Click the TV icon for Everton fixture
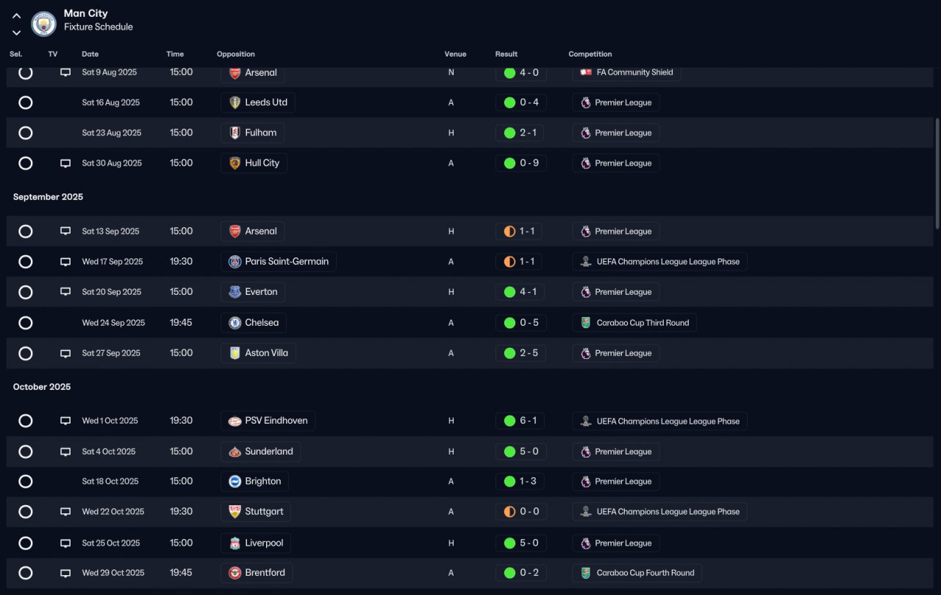941x595 pixels. 65,292
